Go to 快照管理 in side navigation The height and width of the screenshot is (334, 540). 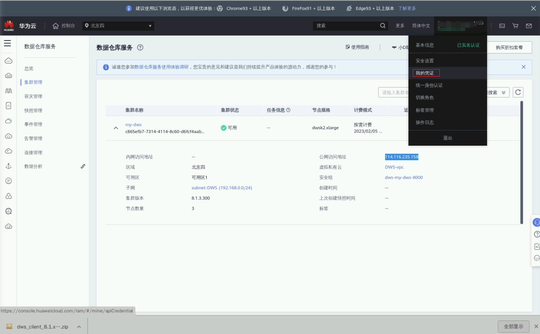pyautogui.click(x=33, y=111)
